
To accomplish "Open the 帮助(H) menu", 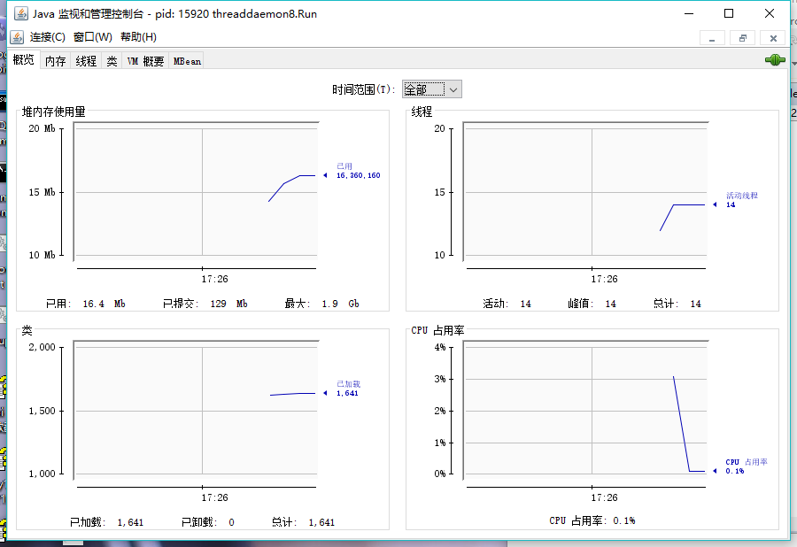I will pos(138,37).
